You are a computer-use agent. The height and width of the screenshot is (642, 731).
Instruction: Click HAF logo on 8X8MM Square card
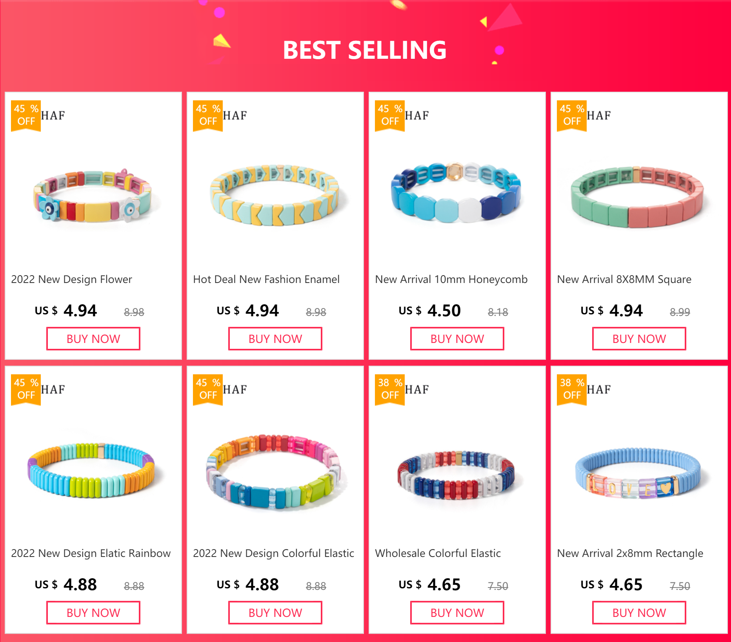[x=599, y=116]
